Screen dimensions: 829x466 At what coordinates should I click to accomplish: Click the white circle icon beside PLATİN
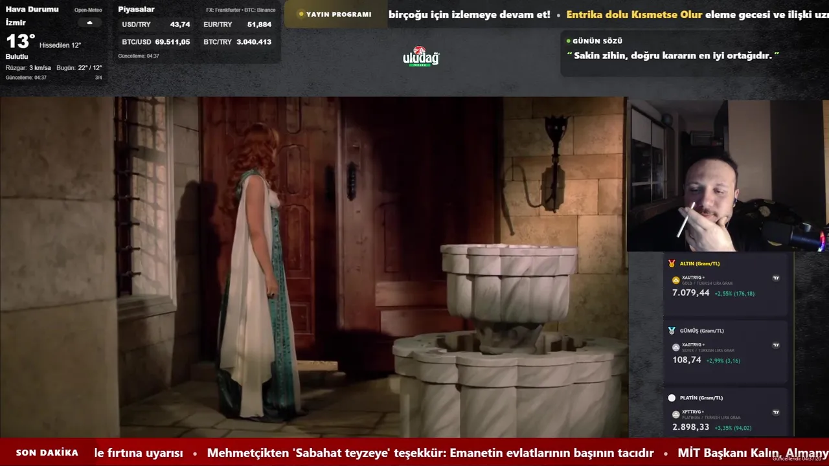[x=672, y=397]
